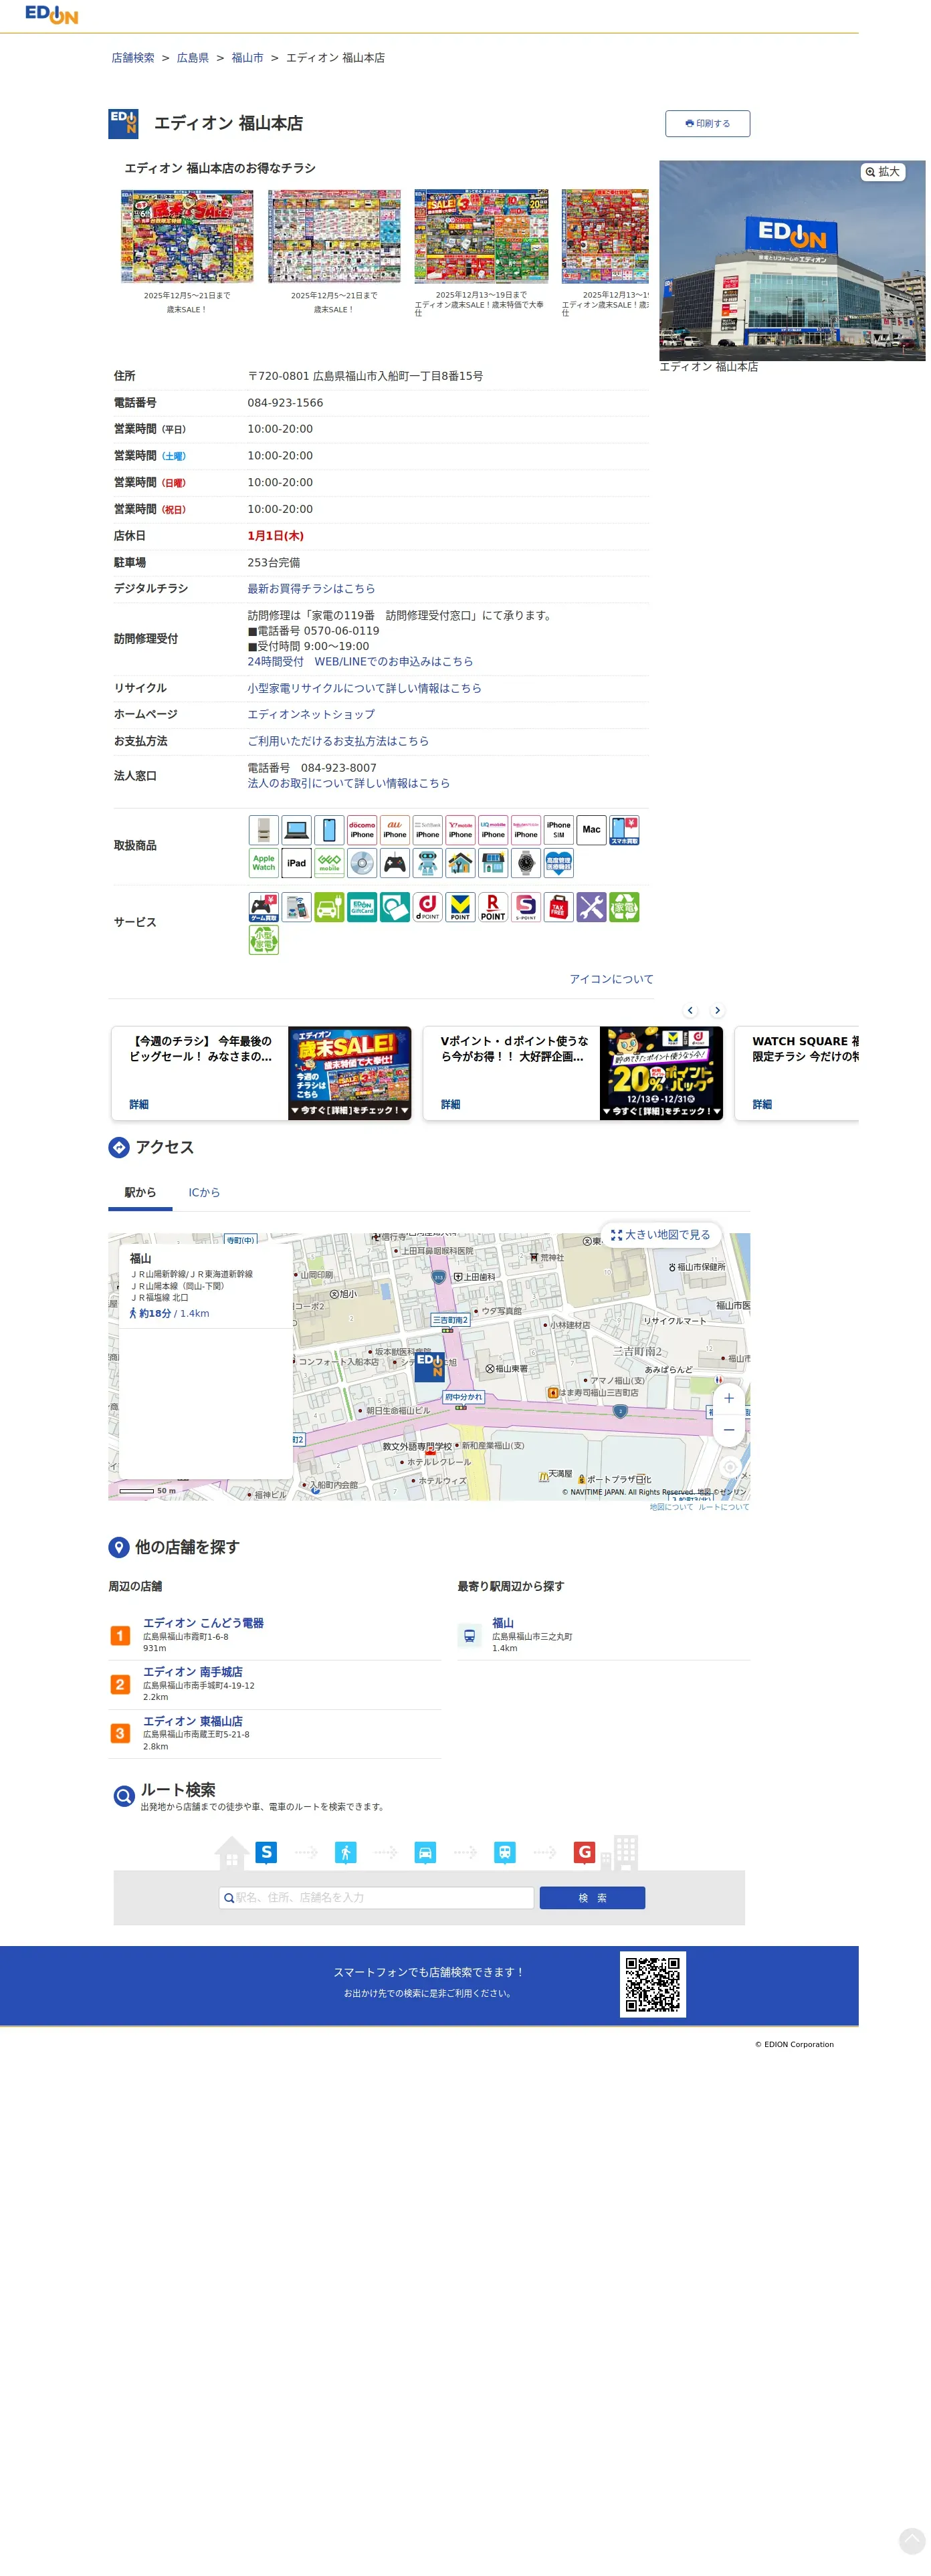Click the SoftBank iPhone icon
Screen dimensions: 931x2576
click(428, 829)
